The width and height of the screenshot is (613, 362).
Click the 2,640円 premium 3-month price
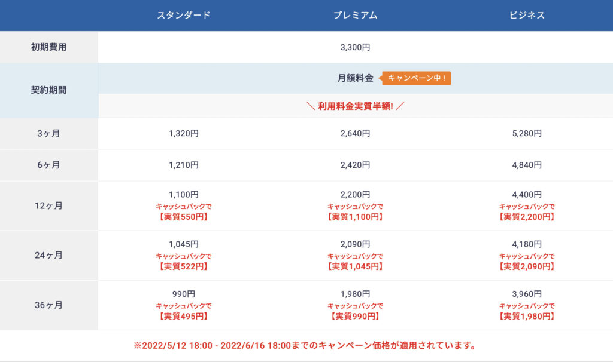pyautogui.click(x=356, y=133)
